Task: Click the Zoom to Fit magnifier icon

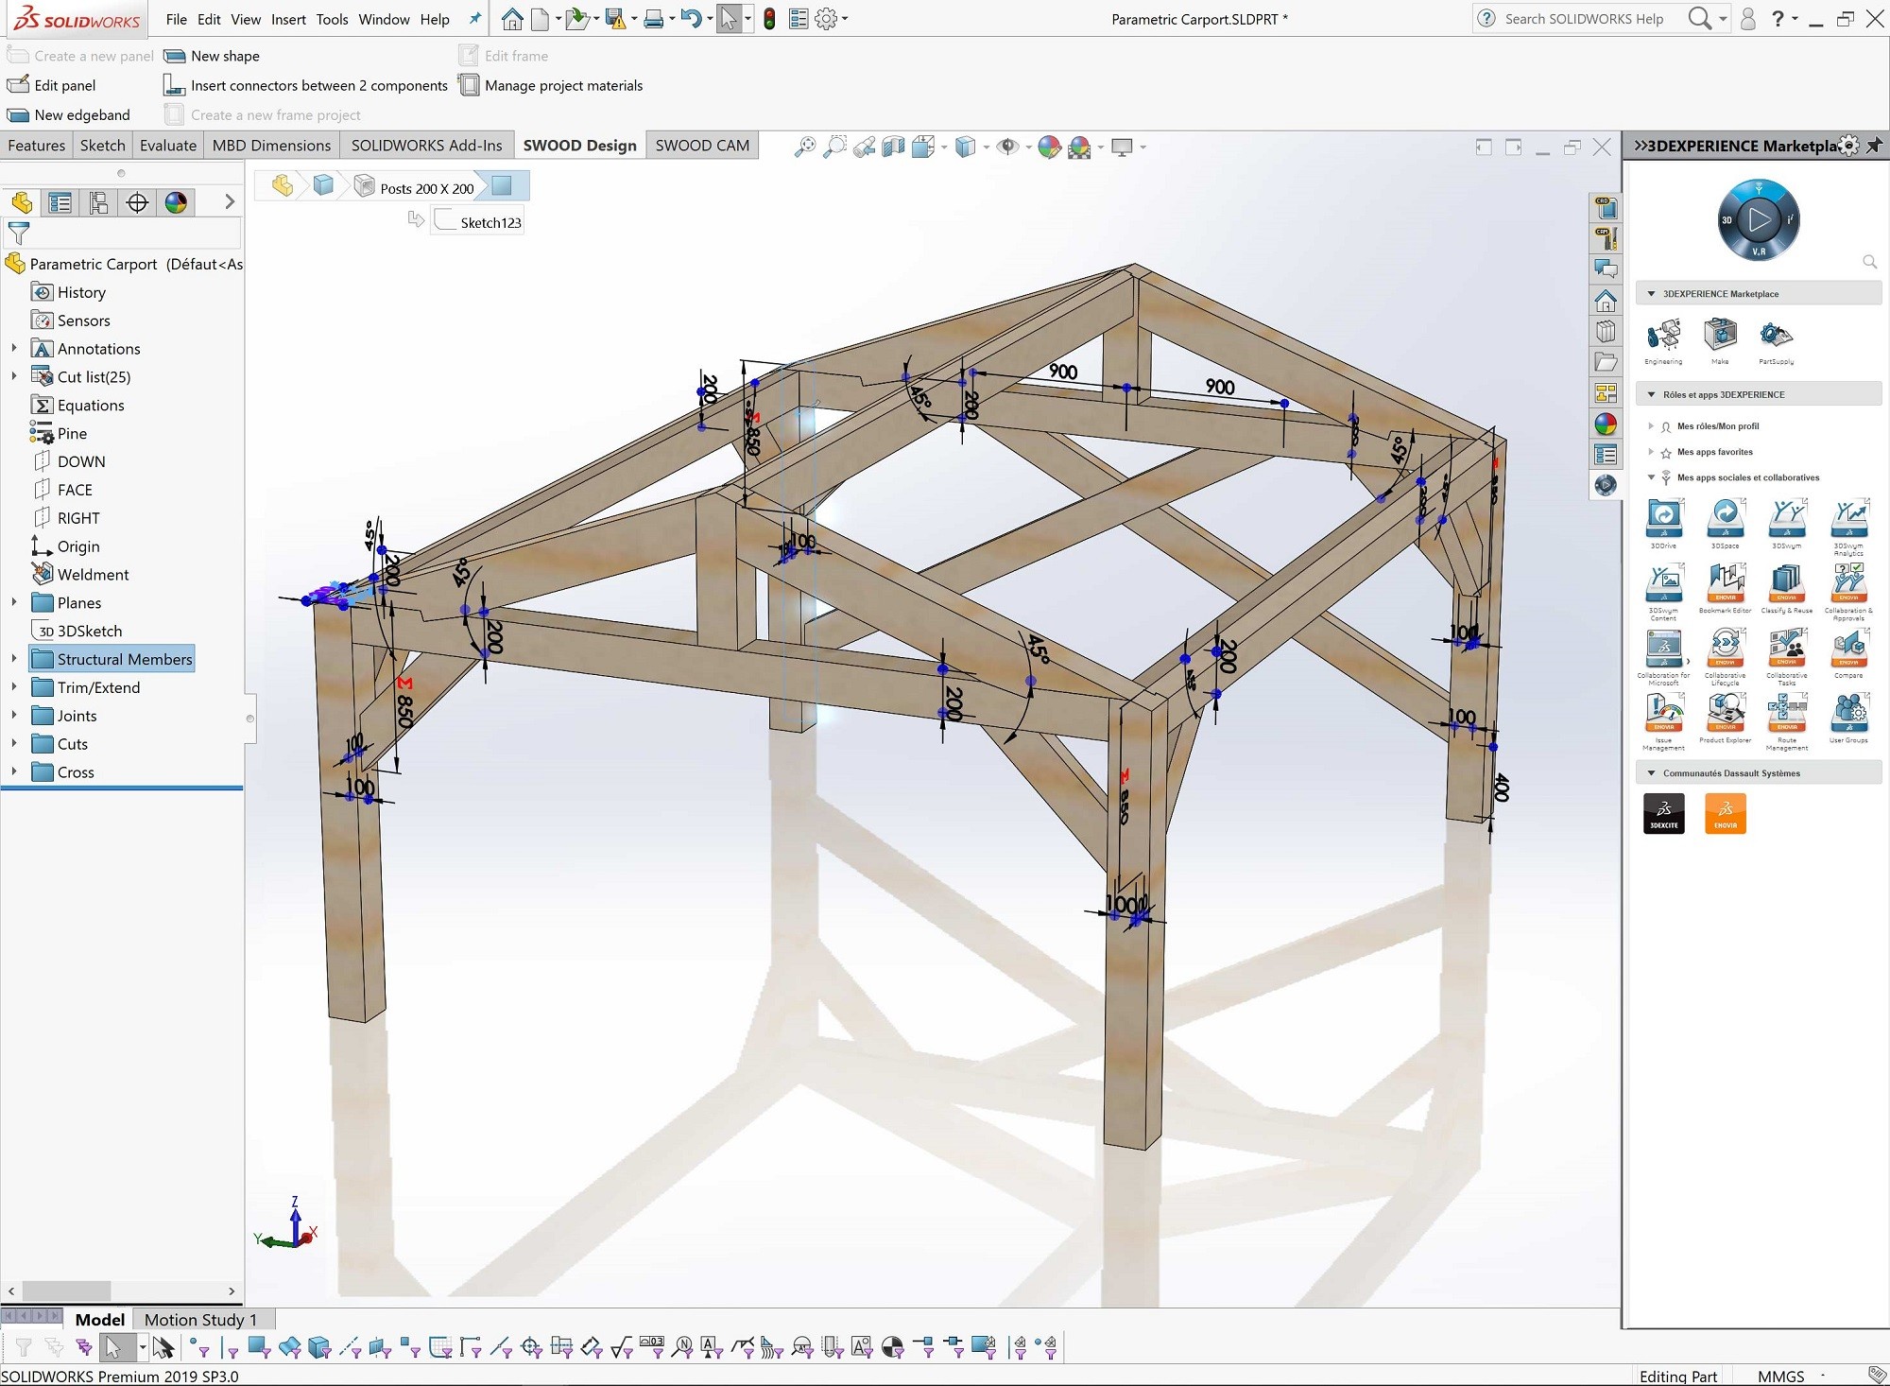Action: pyautogui.click(x=804, y=147)
